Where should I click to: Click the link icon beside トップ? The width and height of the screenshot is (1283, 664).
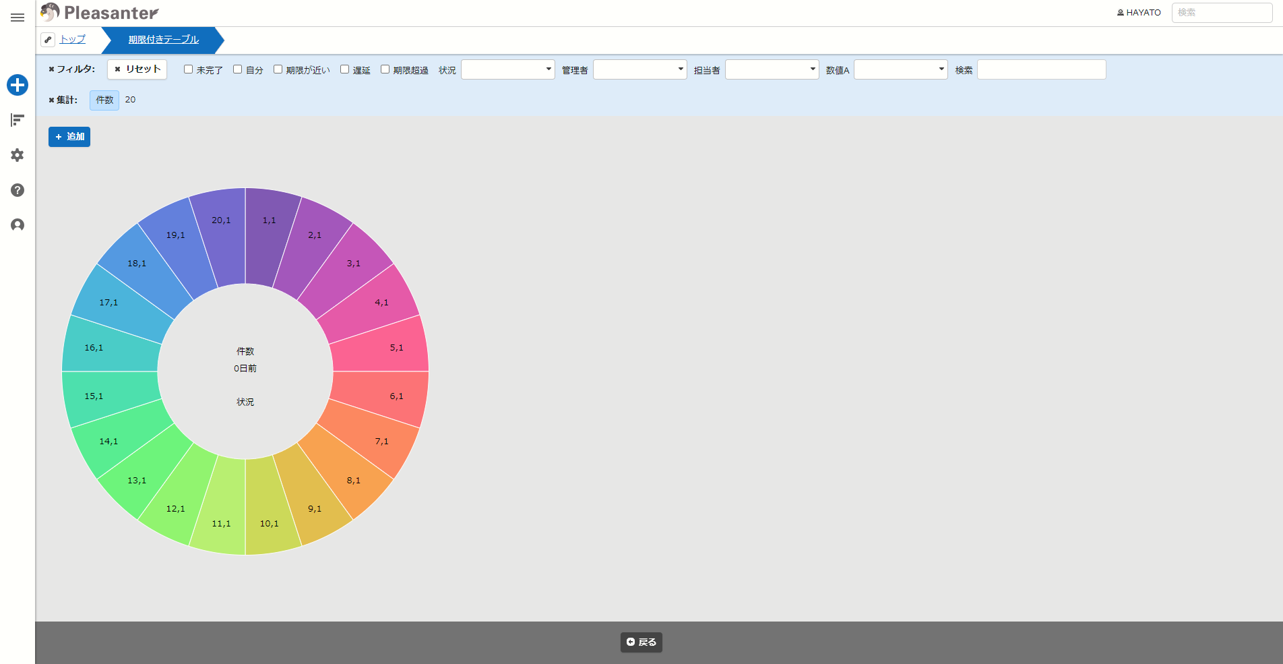click(x=48, y=40)
